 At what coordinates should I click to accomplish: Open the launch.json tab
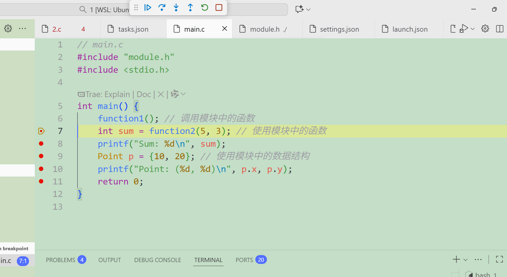[410, 29]
